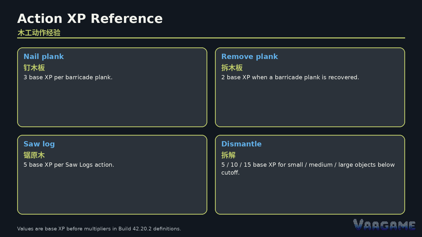Click the 5 base XP Saw Logs text

[69, 165]
